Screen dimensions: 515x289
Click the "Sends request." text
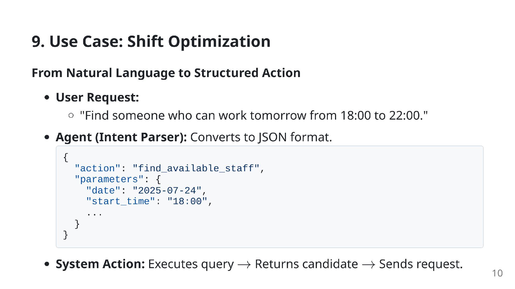click(421, 264)
